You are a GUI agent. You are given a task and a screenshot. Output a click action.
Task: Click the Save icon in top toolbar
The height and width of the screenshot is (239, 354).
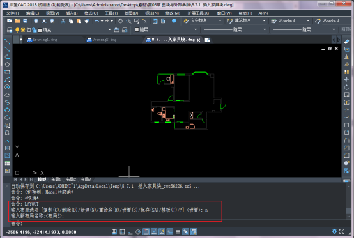tap(26, 21)
